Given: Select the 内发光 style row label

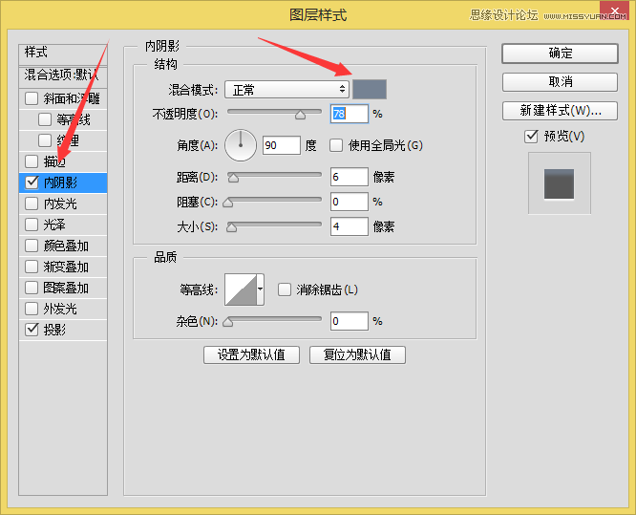Looking at the screenshot, I should (60, 204).
